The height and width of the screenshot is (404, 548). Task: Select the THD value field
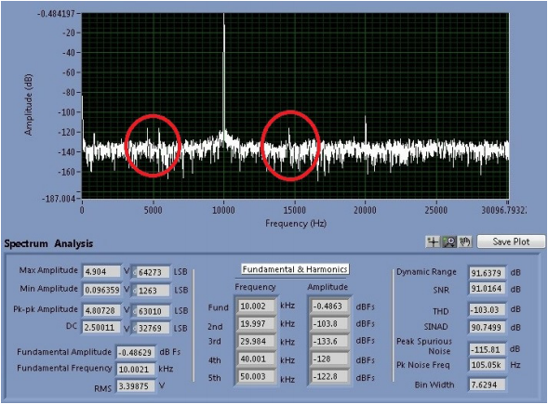click(487, 310)
